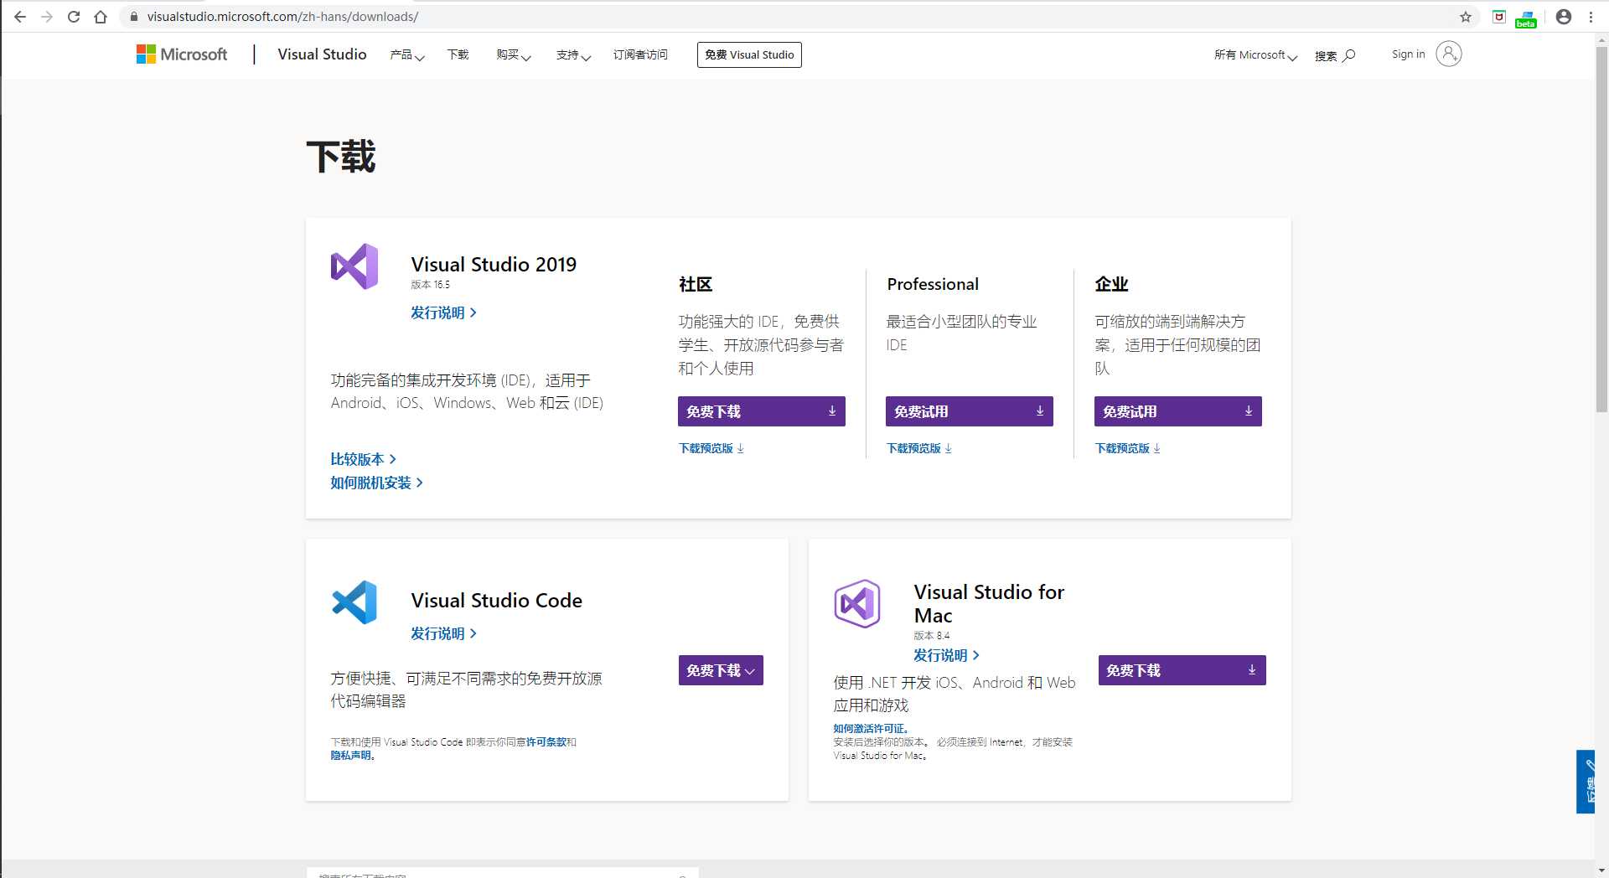Viewport: 1609px width, 878px height.
Task: Click 下载预览版 under Professional
Action: pyautogui.click(x=919, y=448)
